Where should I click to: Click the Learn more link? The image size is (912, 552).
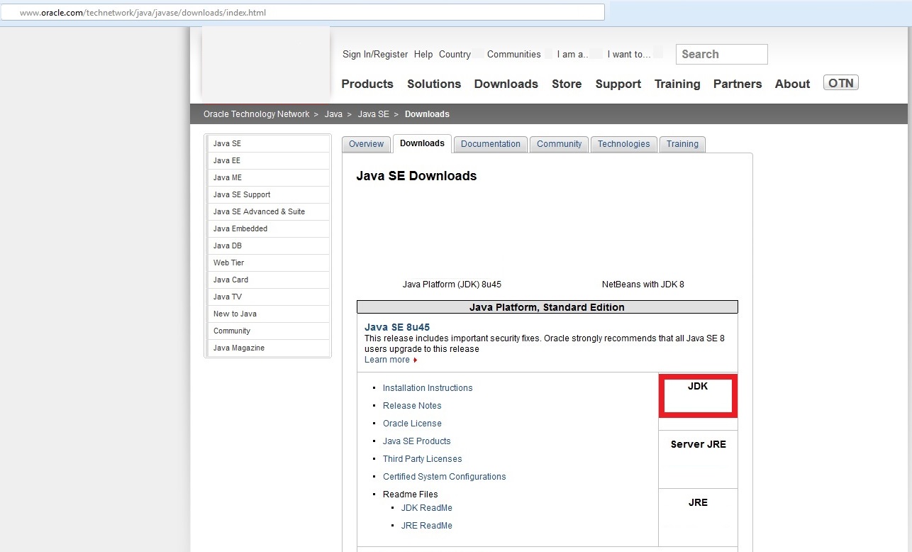(x=387, y=360)
